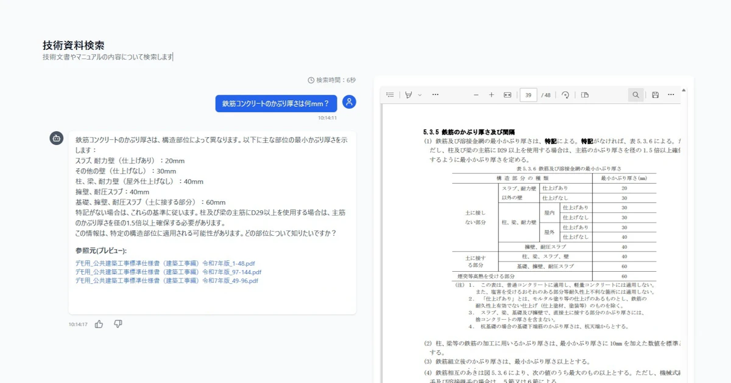Viewport: 731px width, 383px height.
Task: Zoom out the PDF with minus icon
Action: pos(476,95)
